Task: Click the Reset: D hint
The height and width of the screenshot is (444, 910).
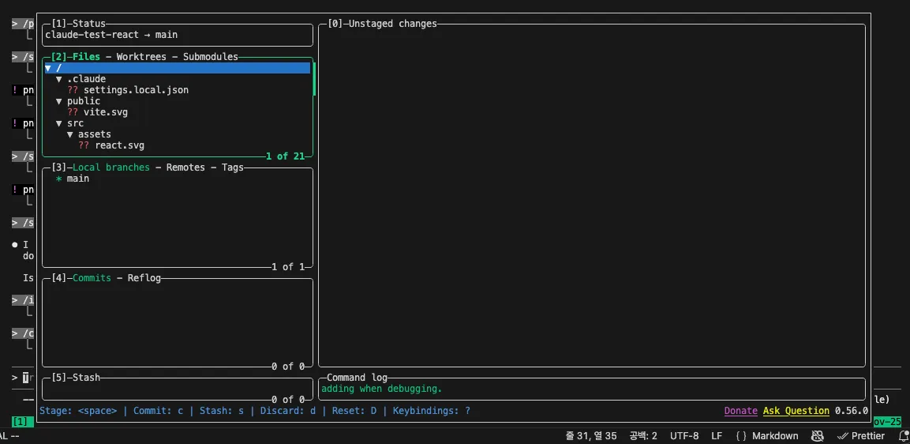Action: pos(354,411)
